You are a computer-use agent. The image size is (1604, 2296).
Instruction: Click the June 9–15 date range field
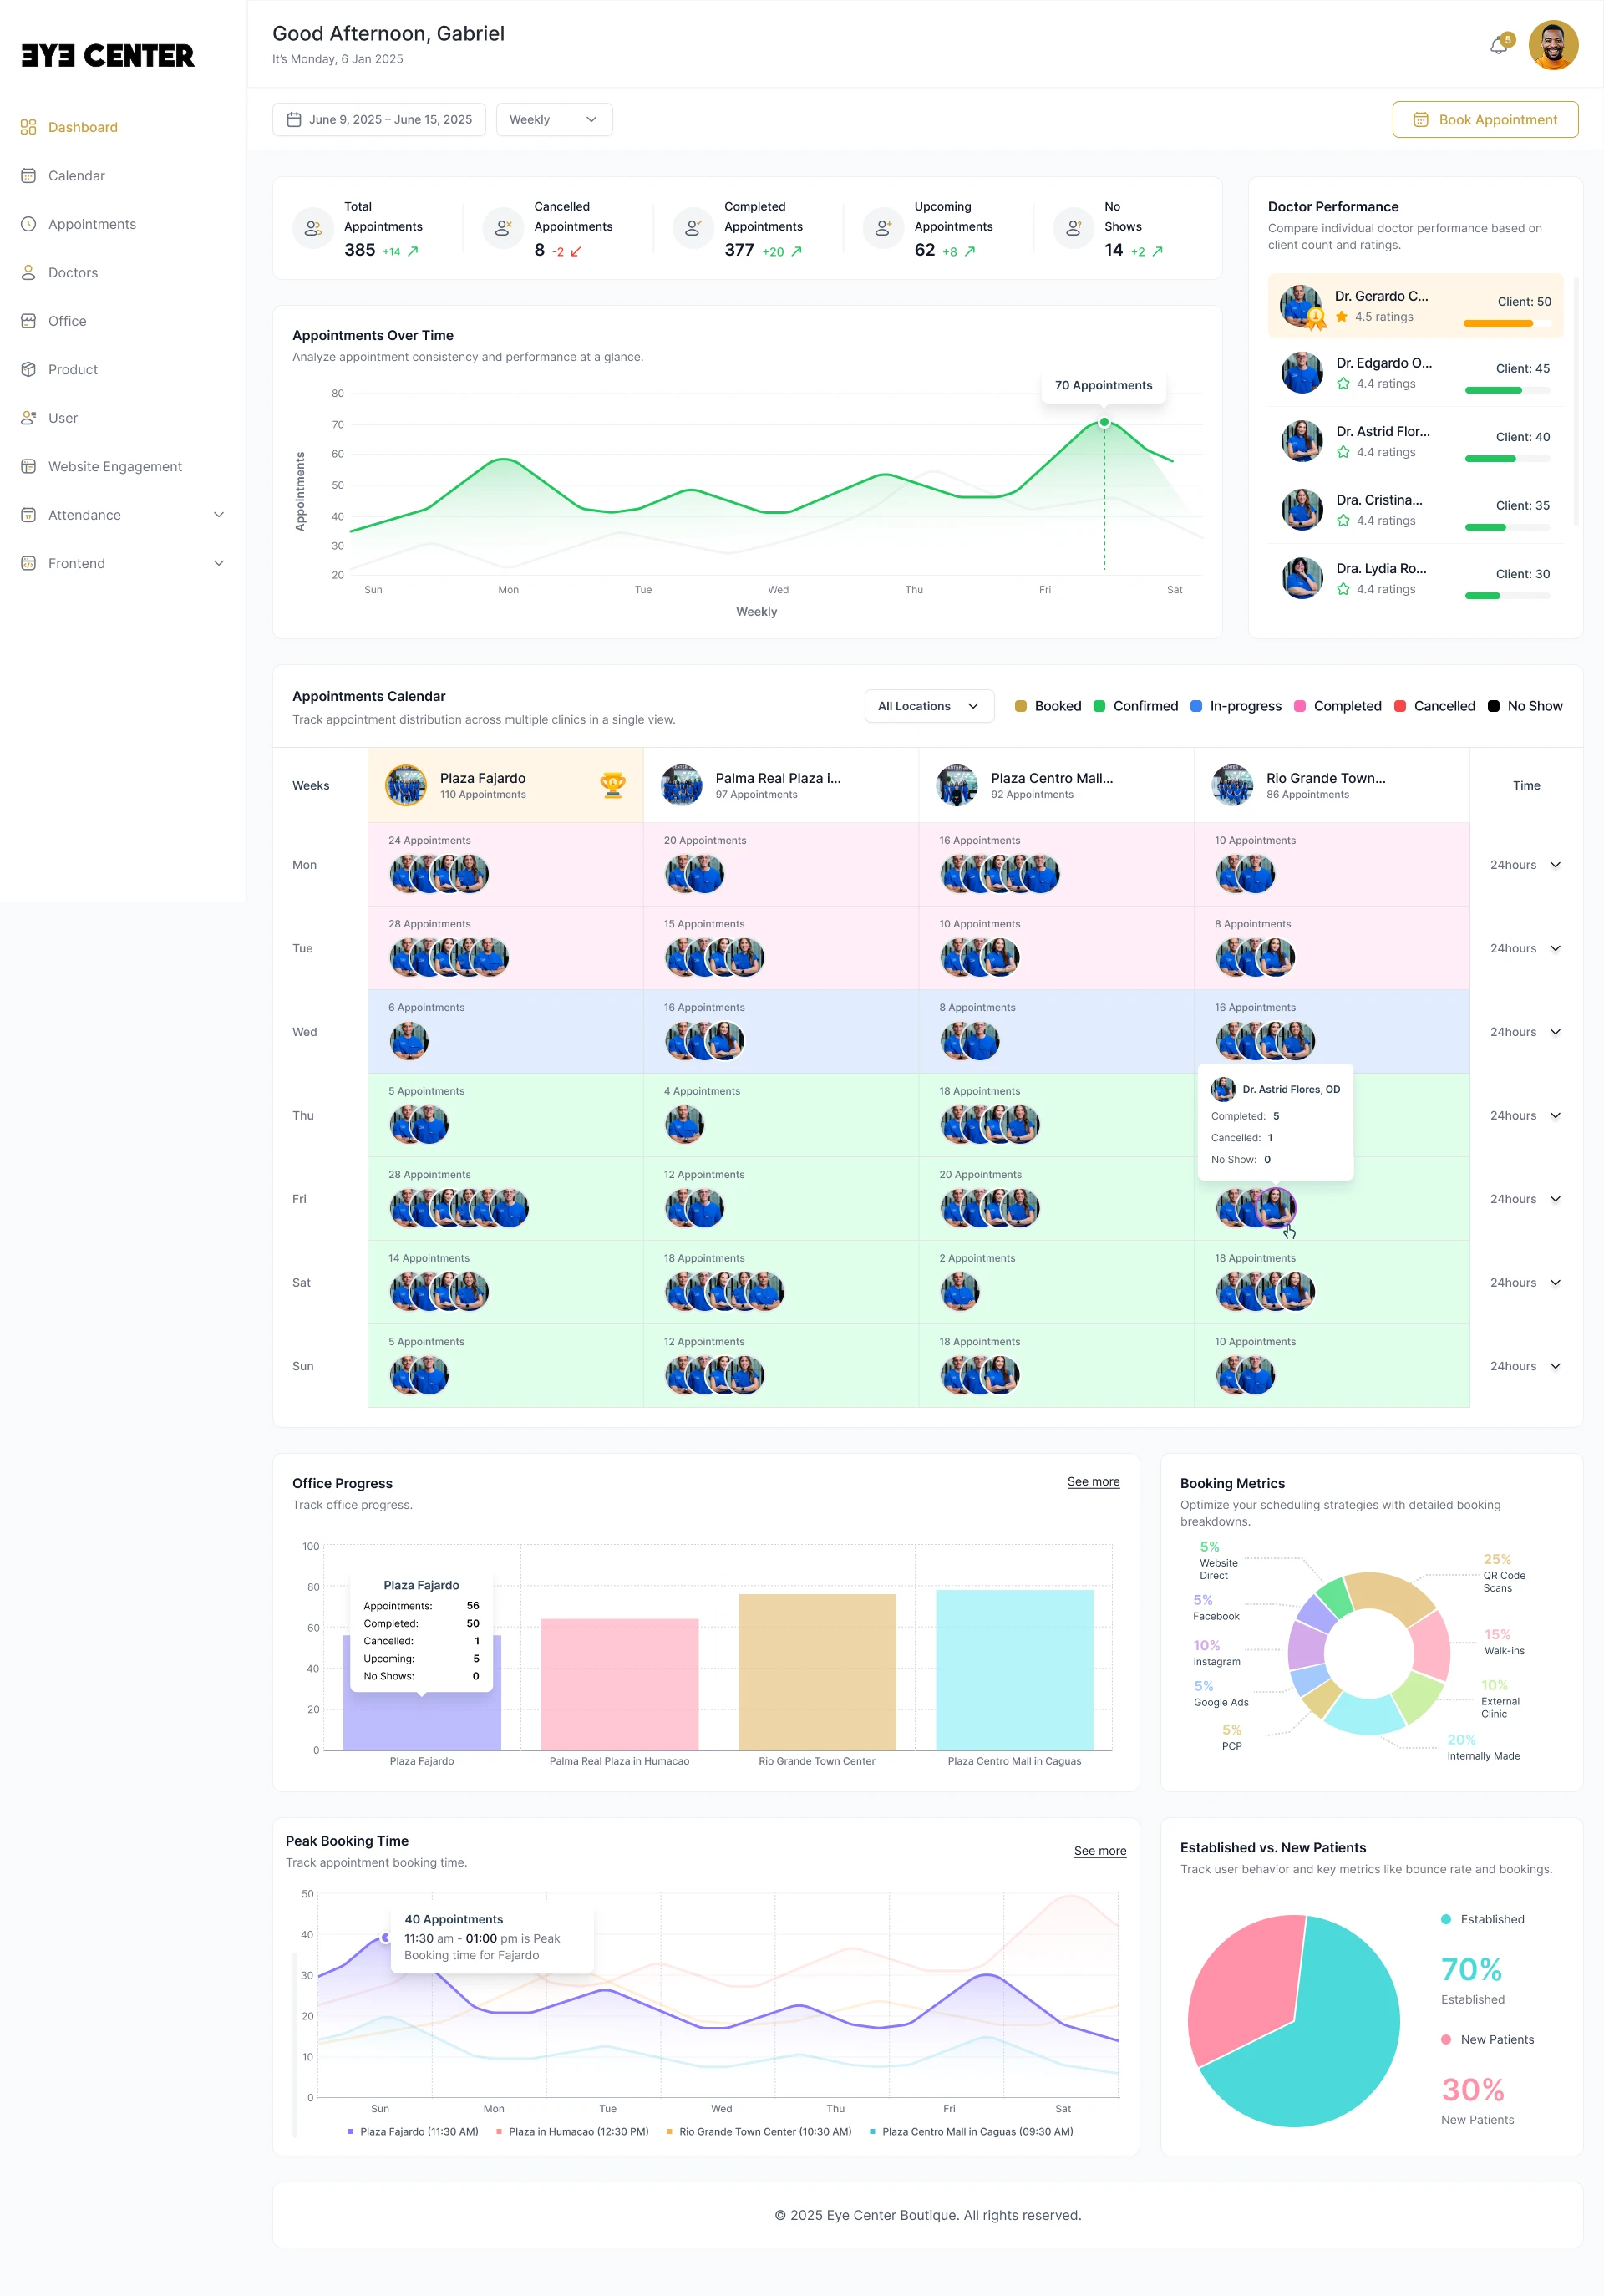(379, 120)
